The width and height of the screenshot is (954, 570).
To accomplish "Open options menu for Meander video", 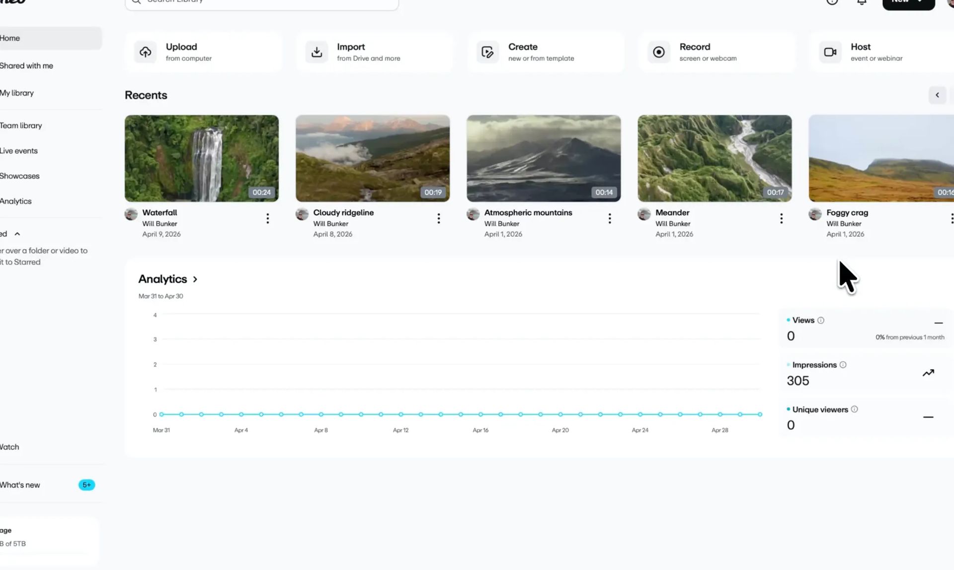I will [781, 218].
